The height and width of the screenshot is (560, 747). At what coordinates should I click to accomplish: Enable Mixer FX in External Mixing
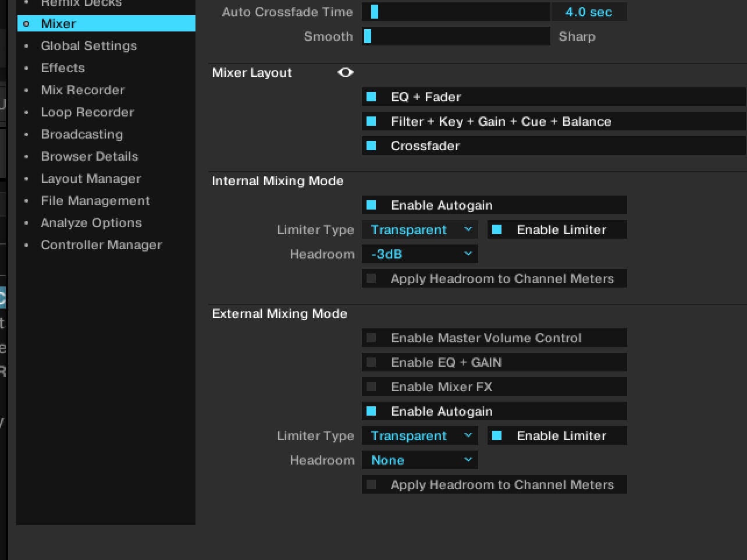click(372, 387)
